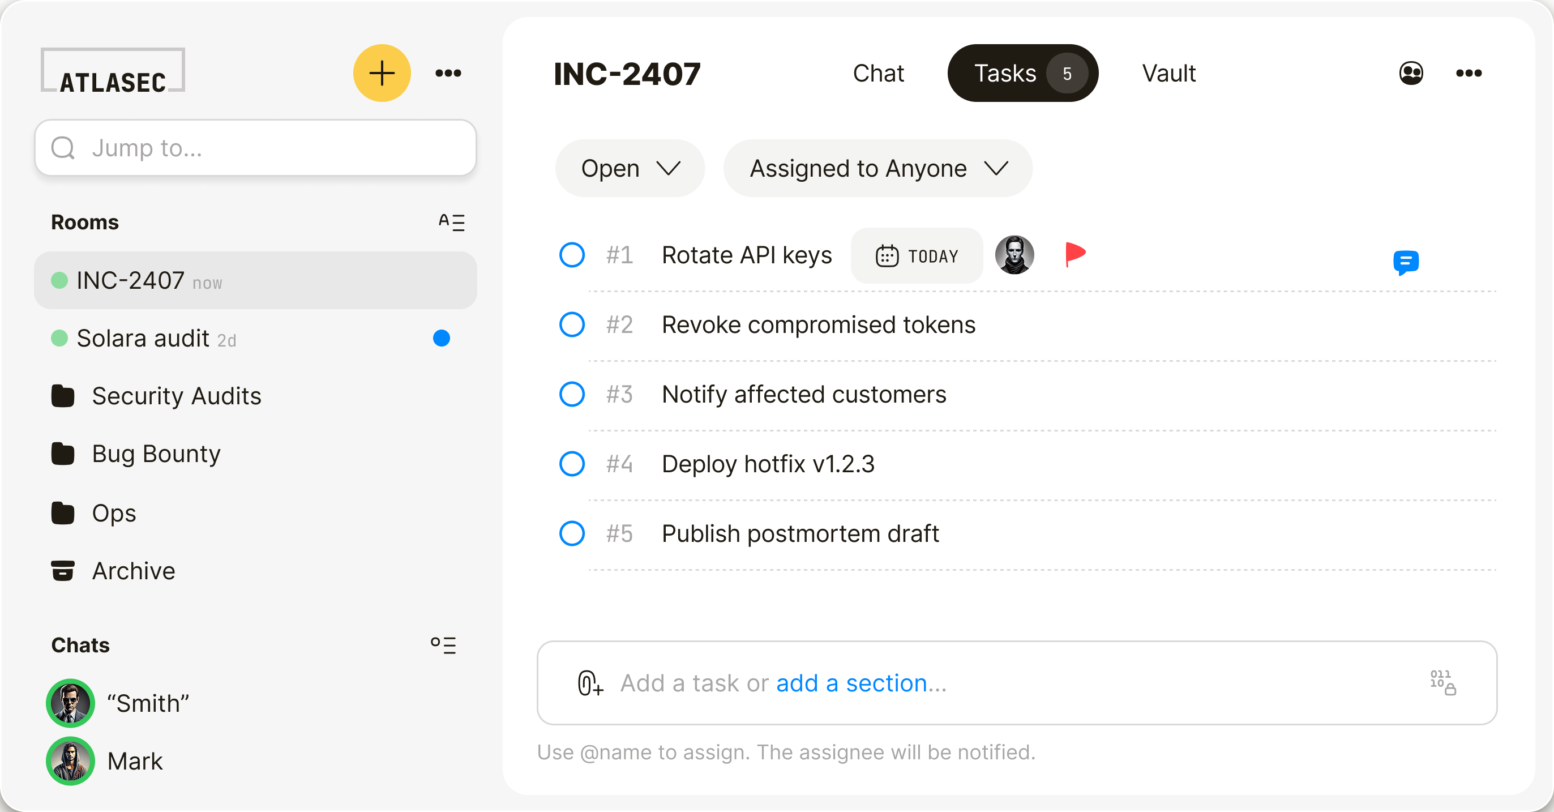Click the Jump to search field
The width and height of the screenshot is (1554, 812).
(x=255, y=148)
